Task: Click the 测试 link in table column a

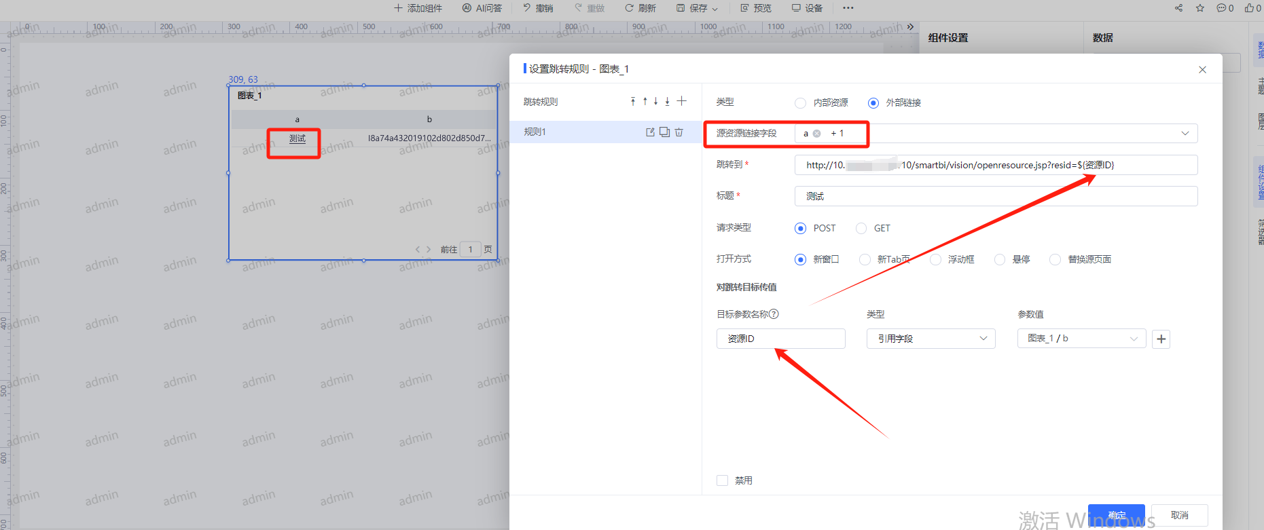Action: coord(297,138)
